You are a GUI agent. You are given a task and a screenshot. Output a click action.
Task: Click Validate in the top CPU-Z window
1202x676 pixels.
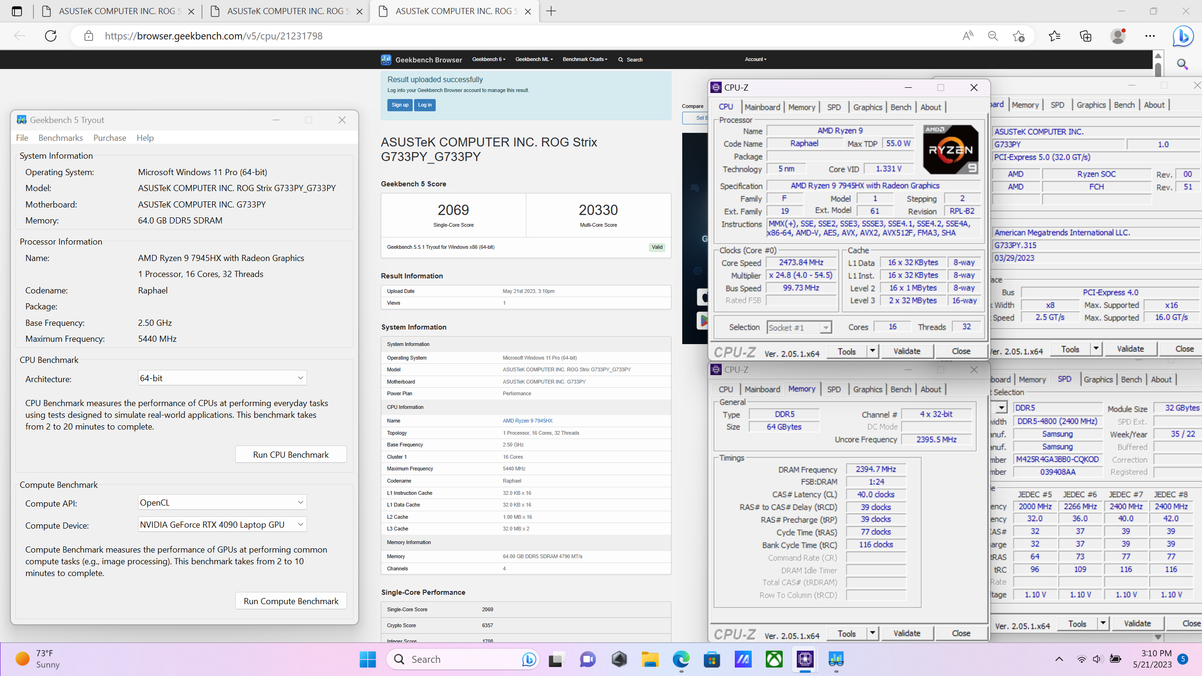tap(907, 351)
